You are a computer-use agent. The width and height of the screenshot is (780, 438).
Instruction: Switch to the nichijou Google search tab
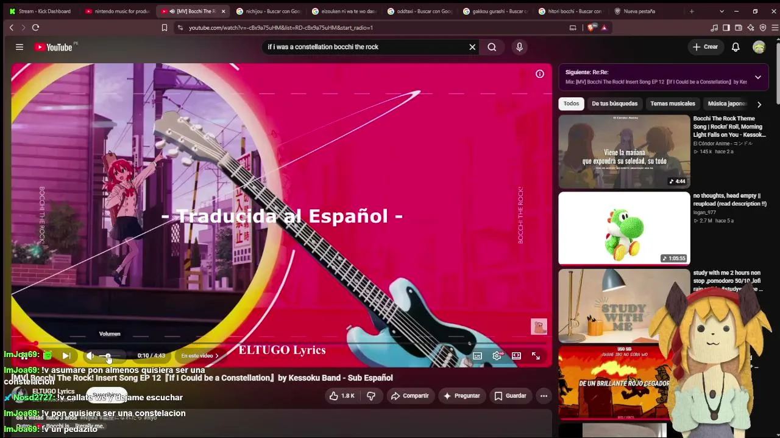point(269,11)
